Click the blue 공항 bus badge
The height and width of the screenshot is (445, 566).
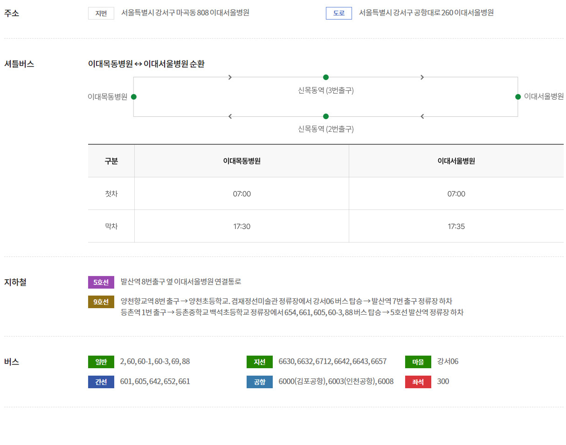point(260,382)
